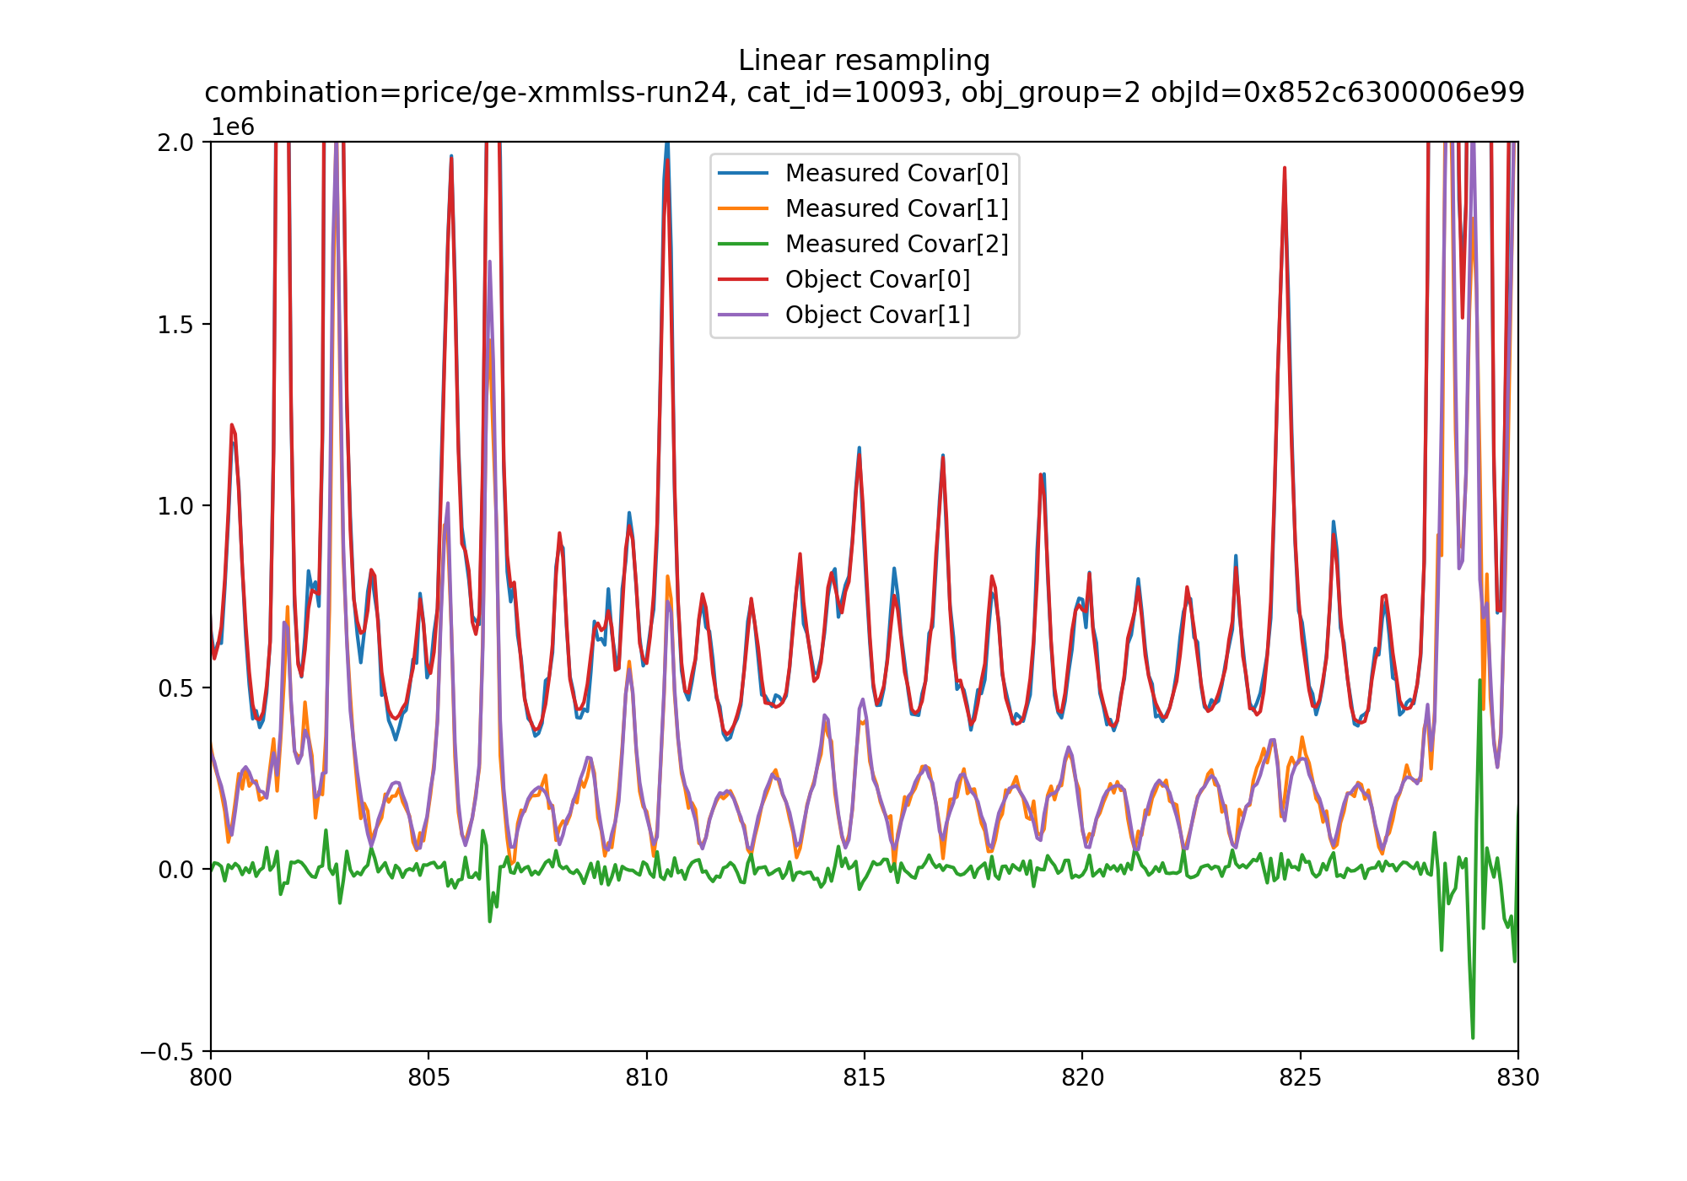1687x1181 pixels.
Task: Click the y-axis tick label 1.5
Action: 175,325
